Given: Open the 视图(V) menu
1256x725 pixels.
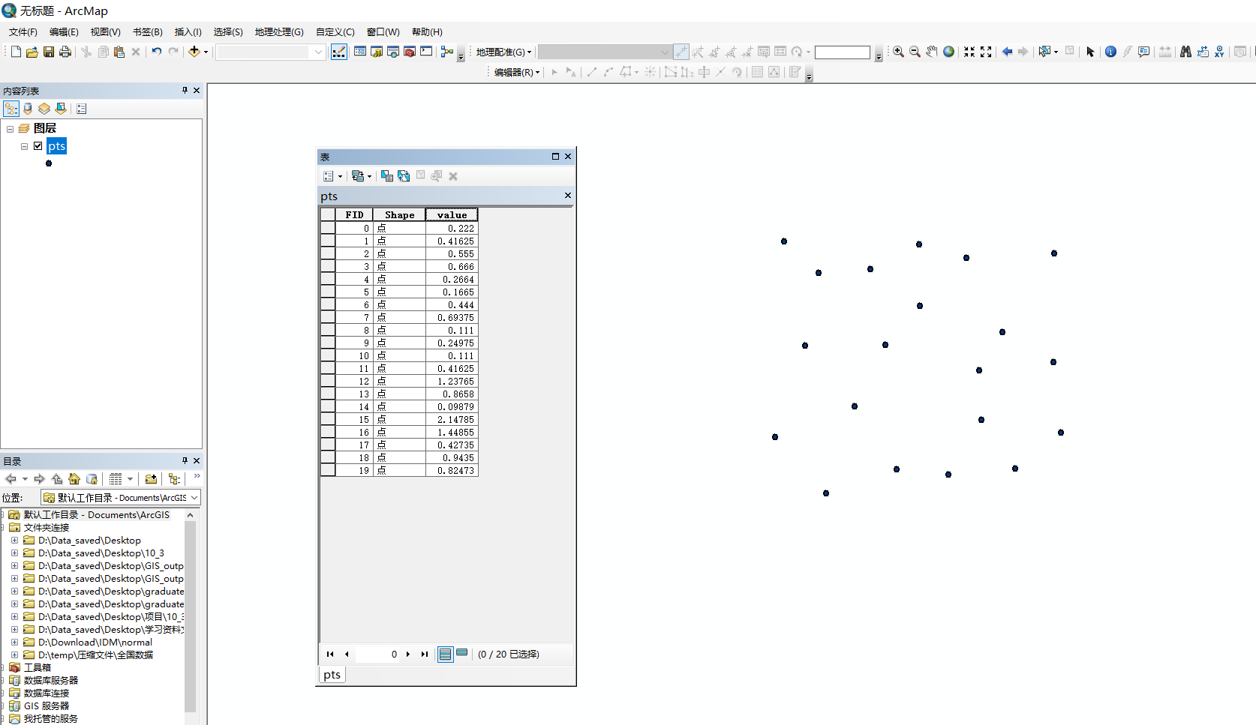Looking at the screenshot, I should (x=105, y=32).
